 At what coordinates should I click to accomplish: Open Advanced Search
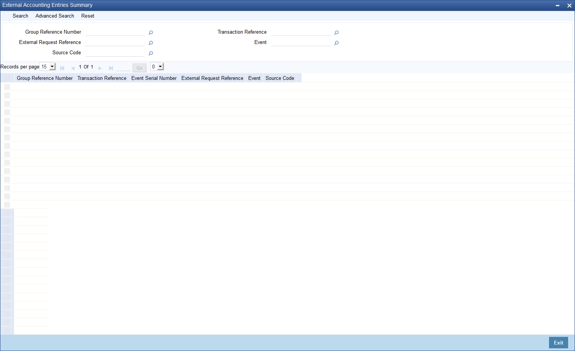pyautogui.click(x=55, y=16)
